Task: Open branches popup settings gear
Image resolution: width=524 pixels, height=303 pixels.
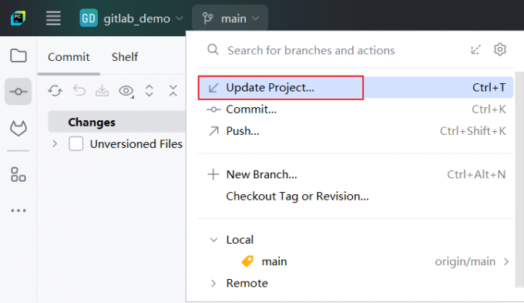Action: click(500, 50)
